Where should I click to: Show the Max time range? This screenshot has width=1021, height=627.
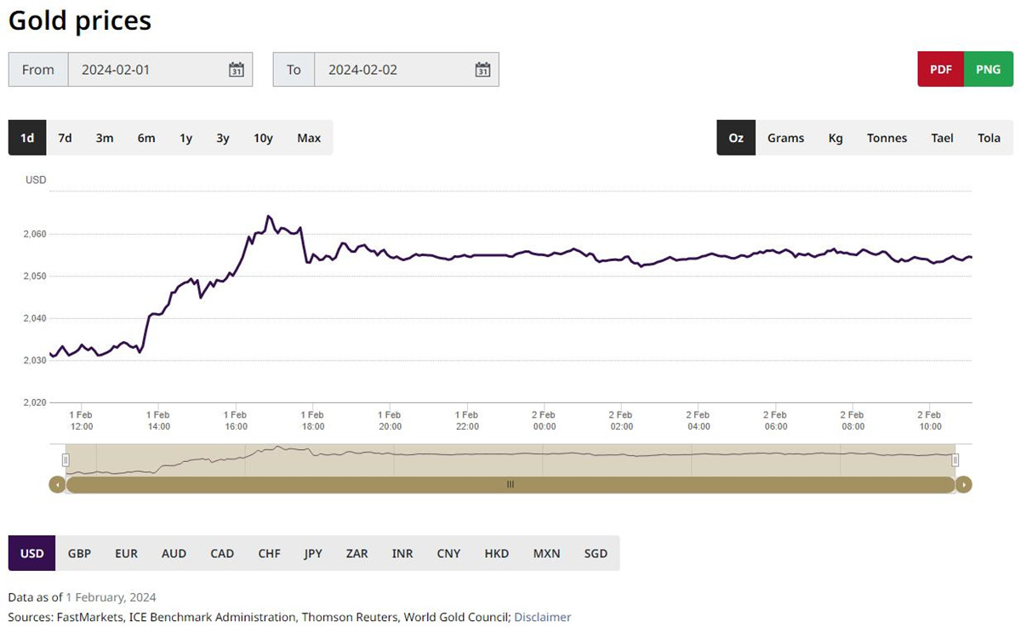click(x=309, y=138)
